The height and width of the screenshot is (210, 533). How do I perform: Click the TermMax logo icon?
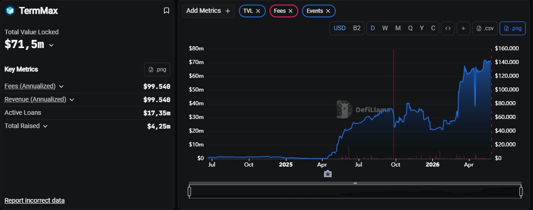tap(10, 11)
